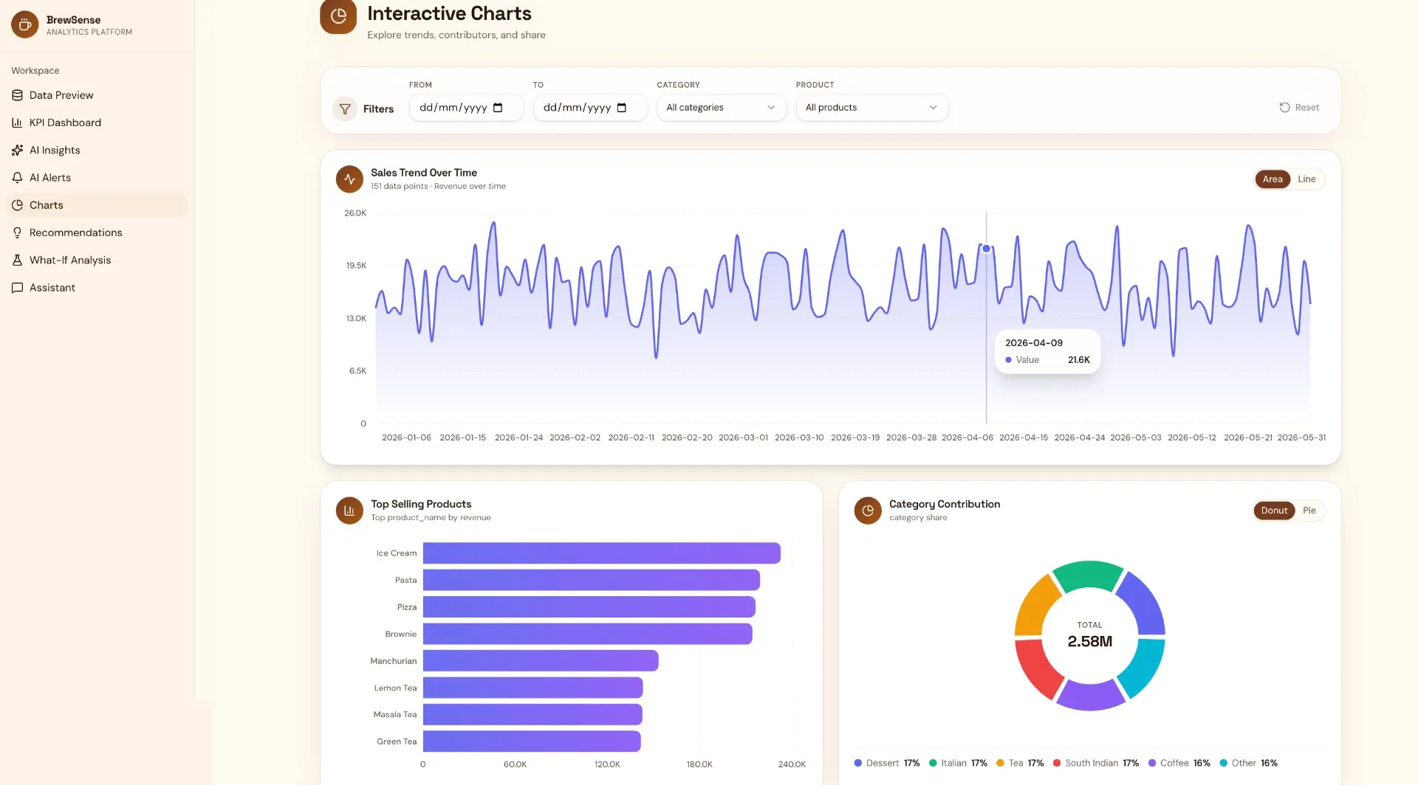The width and height of the screenshot is (1418, 785).
Task: Open Recommendations page
Action: click(96, 232)
